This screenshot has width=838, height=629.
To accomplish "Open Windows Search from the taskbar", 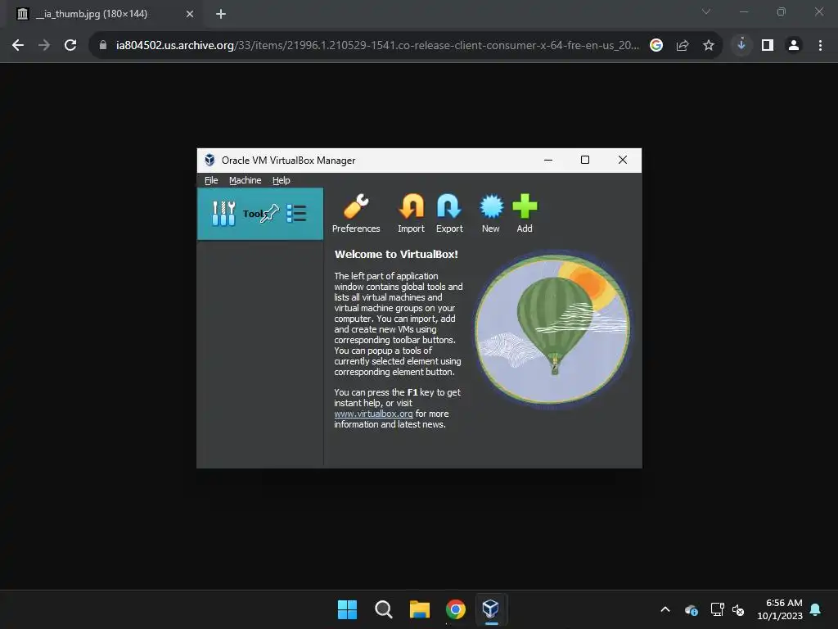I will point(384,609).
